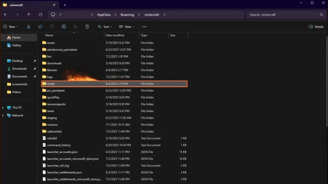Go back with the back arrow
328x184 pixels.
[x=6, y=15]
